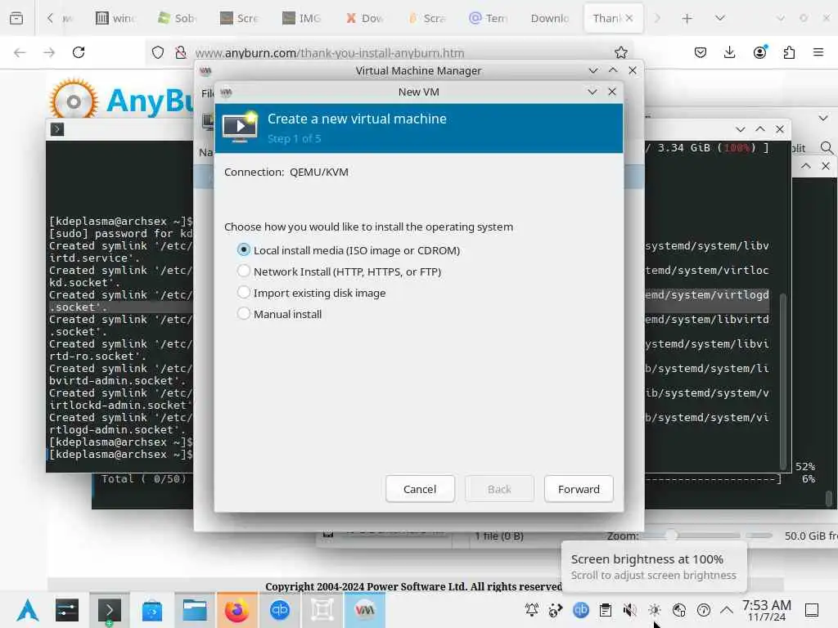This screenshot has height=628, width=838.
Task: Open the KDE application launcher
Action: [x=27, y=610]
